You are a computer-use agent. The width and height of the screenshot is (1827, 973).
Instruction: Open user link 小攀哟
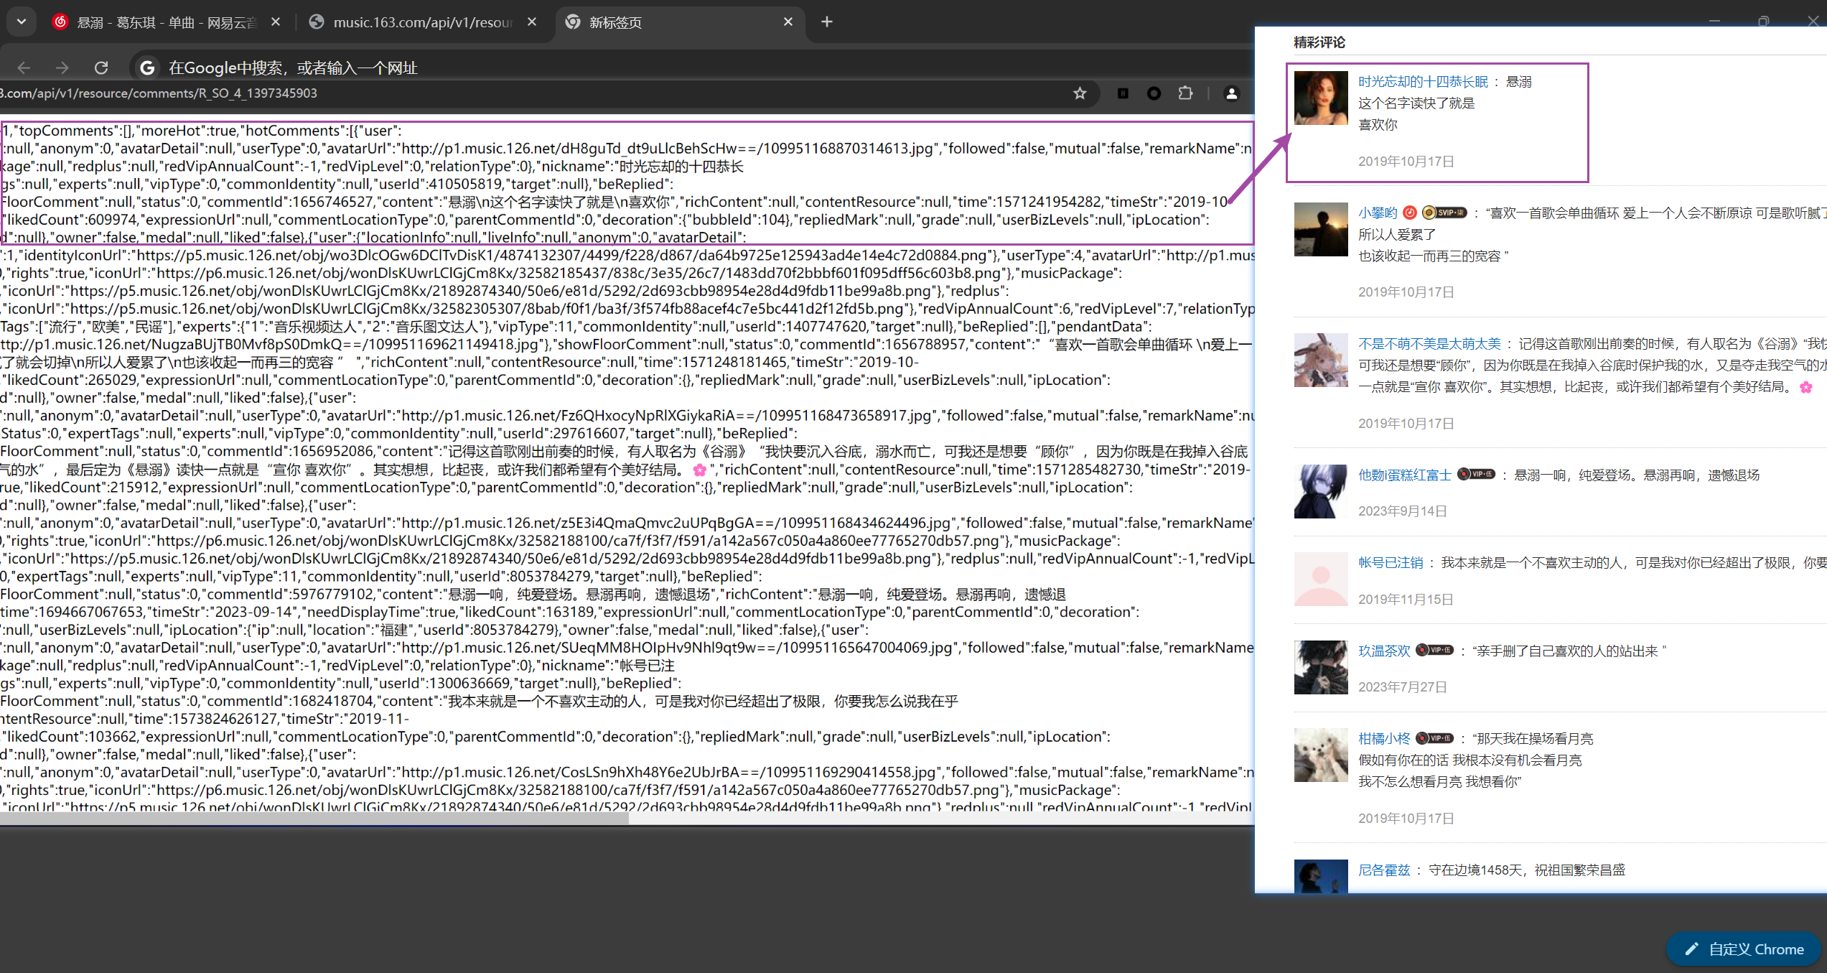pos(1377,213)
